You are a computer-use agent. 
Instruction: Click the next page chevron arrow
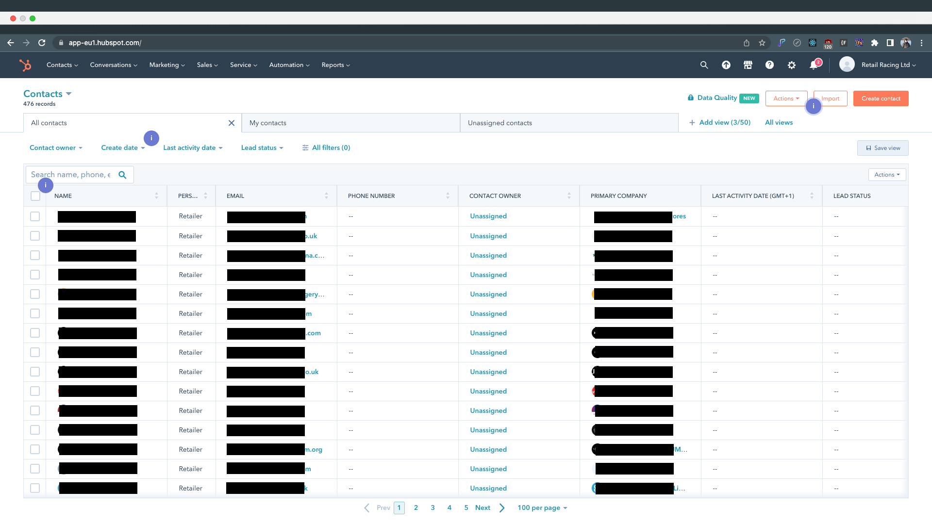tap(502, 508)
